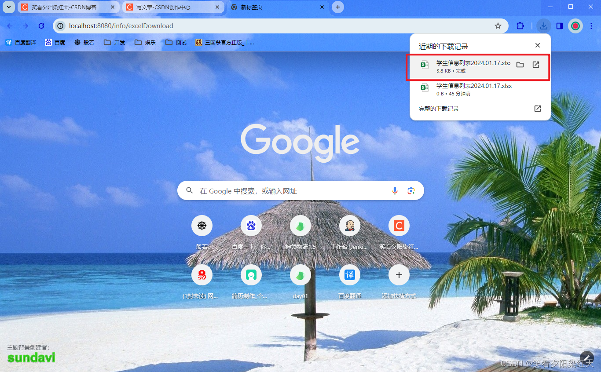The height and width of the screenshot is (372, 601).
Task: Open the day01 shortcut tile
Action: click(300, 282)
